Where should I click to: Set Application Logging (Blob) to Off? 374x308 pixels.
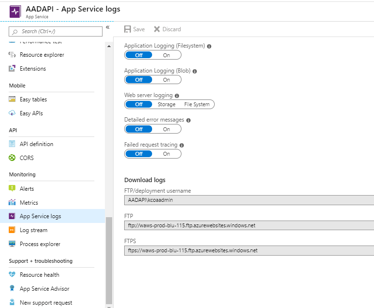pos(139,80)
